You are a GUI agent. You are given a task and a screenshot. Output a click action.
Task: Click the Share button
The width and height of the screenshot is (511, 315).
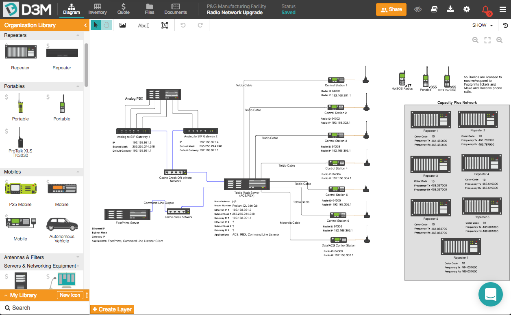click(x=391, y=9)
